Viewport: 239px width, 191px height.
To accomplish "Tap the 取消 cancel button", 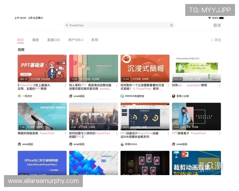I will tap(217, 25).
